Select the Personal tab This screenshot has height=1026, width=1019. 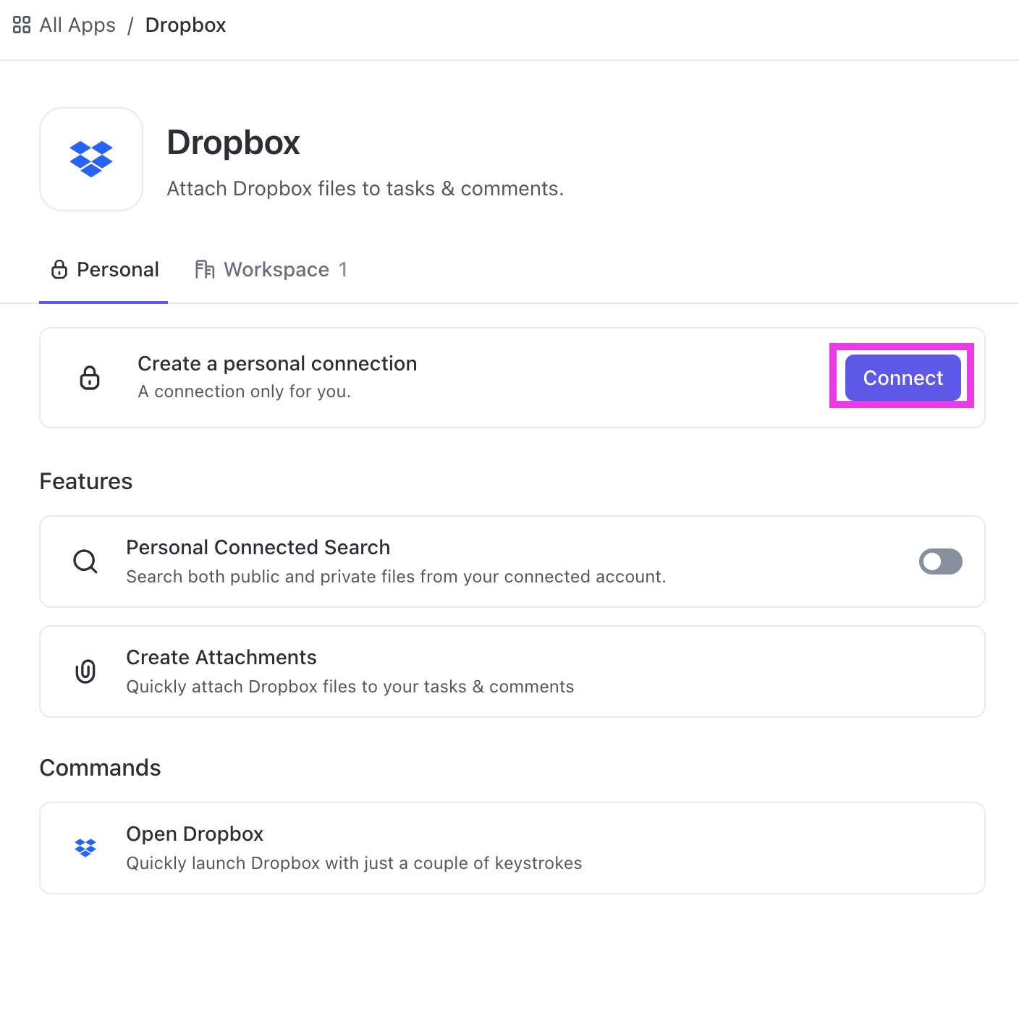coord(117,269)
